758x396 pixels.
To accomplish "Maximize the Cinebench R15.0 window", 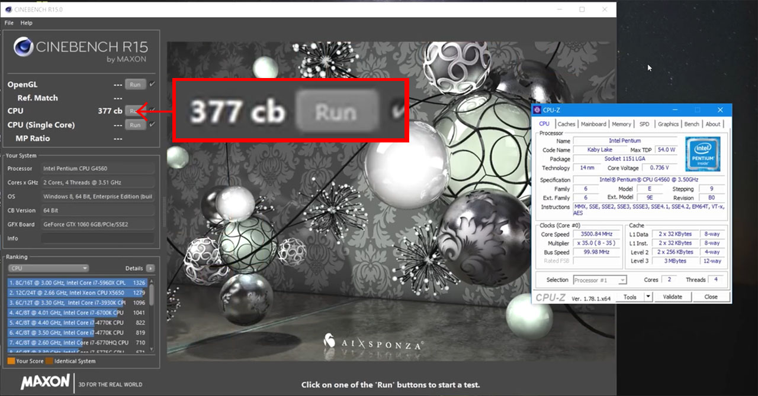I will (x=582, y=9).
